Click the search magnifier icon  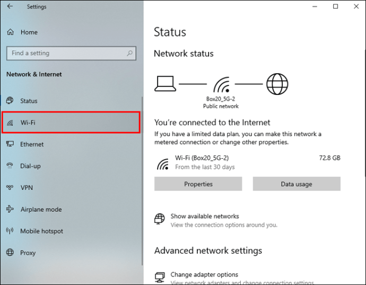tap(129, 53)
